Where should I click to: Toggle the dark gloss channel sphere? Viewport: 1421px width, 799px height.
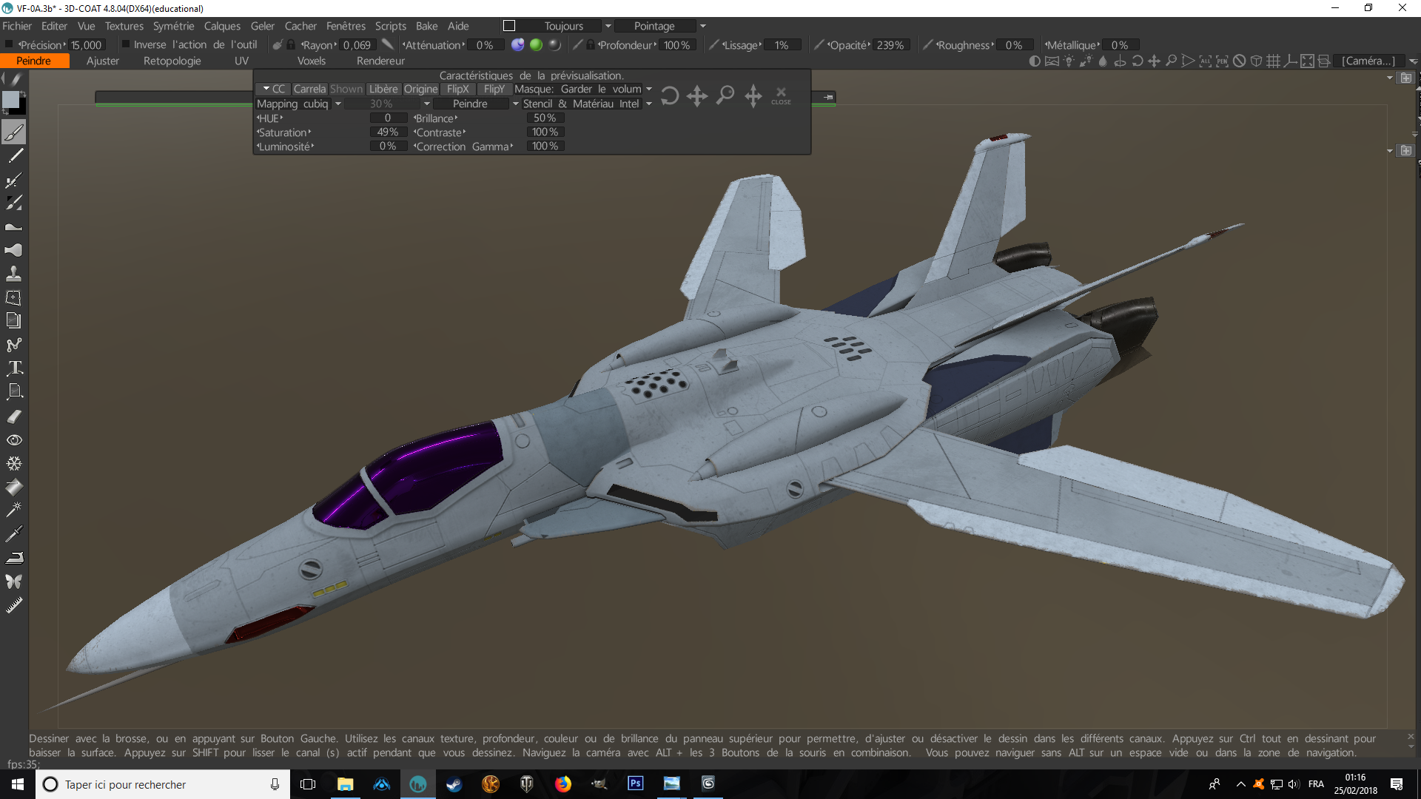click(555, 44)
